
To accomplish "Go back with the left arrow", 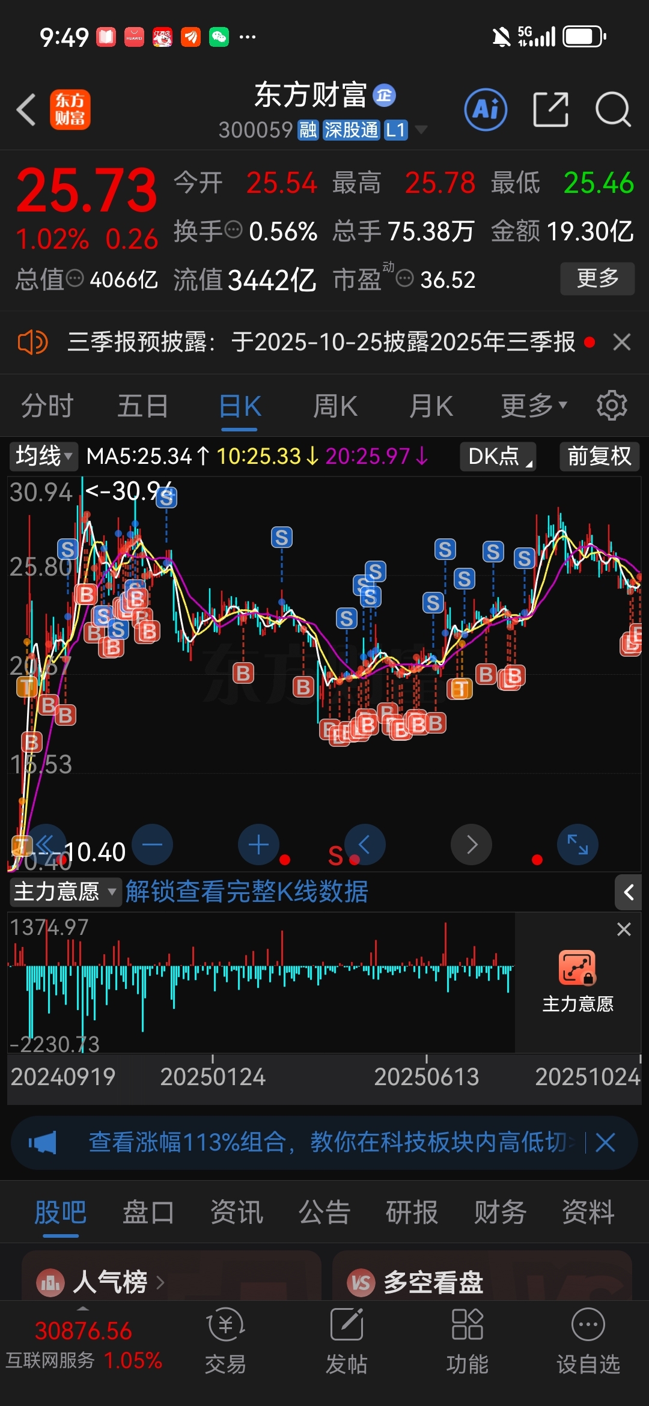I will [26, 110].
